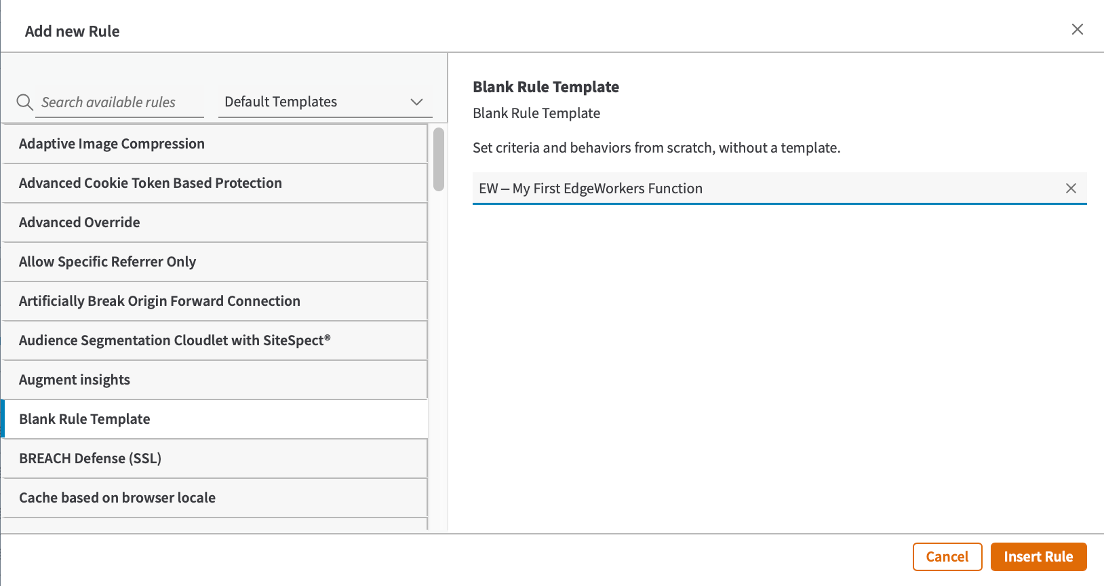The width and height of the screenshot is (1104, 586).
Task: Close the Add new Rule dialog
Action: click(1077, 29)
